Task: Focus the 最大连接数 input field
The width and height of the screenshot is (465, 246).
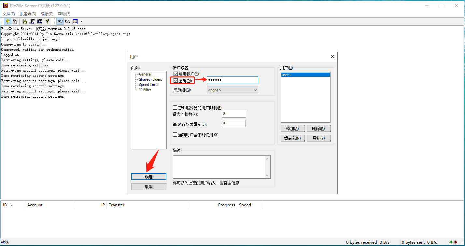Action: [x=234, y=114]
